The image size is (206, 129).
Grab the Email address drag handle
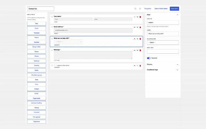tap(52, 27)
